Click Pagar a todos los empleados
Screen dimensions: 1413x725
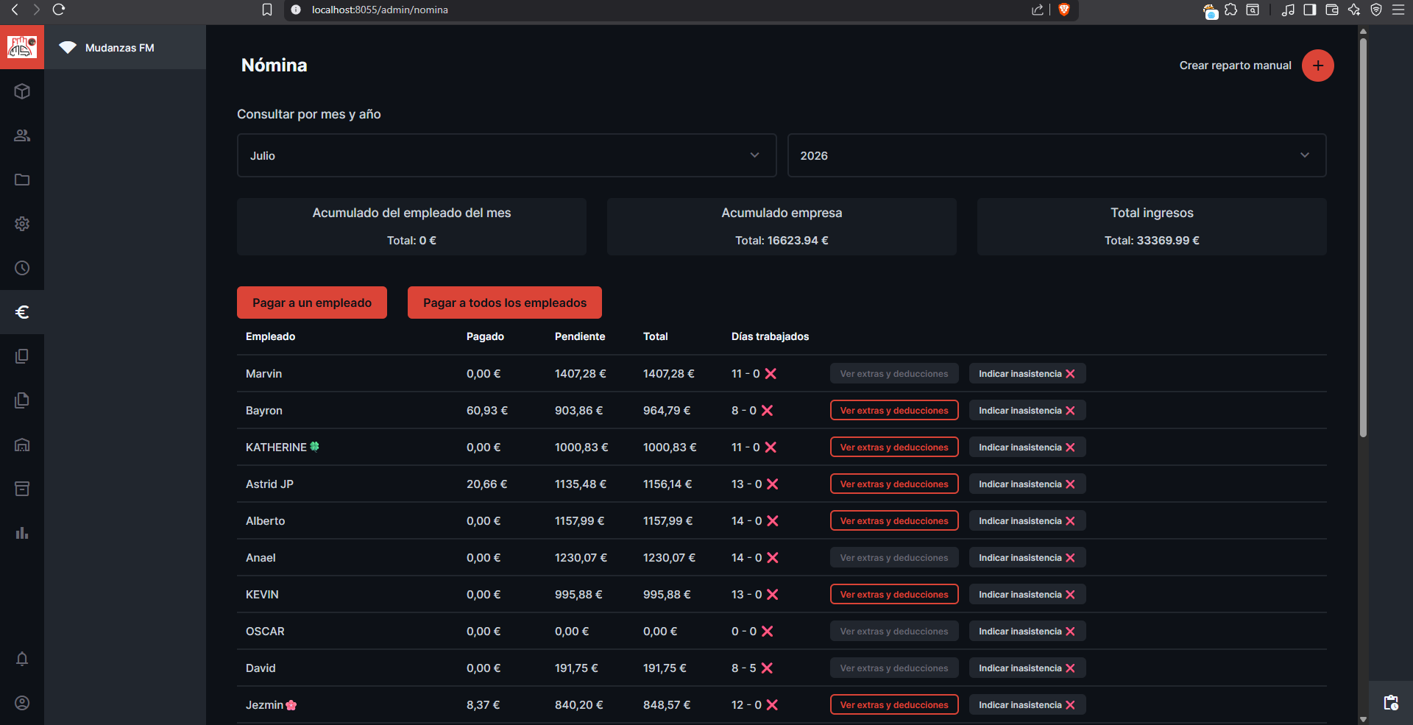pos(505,303)
